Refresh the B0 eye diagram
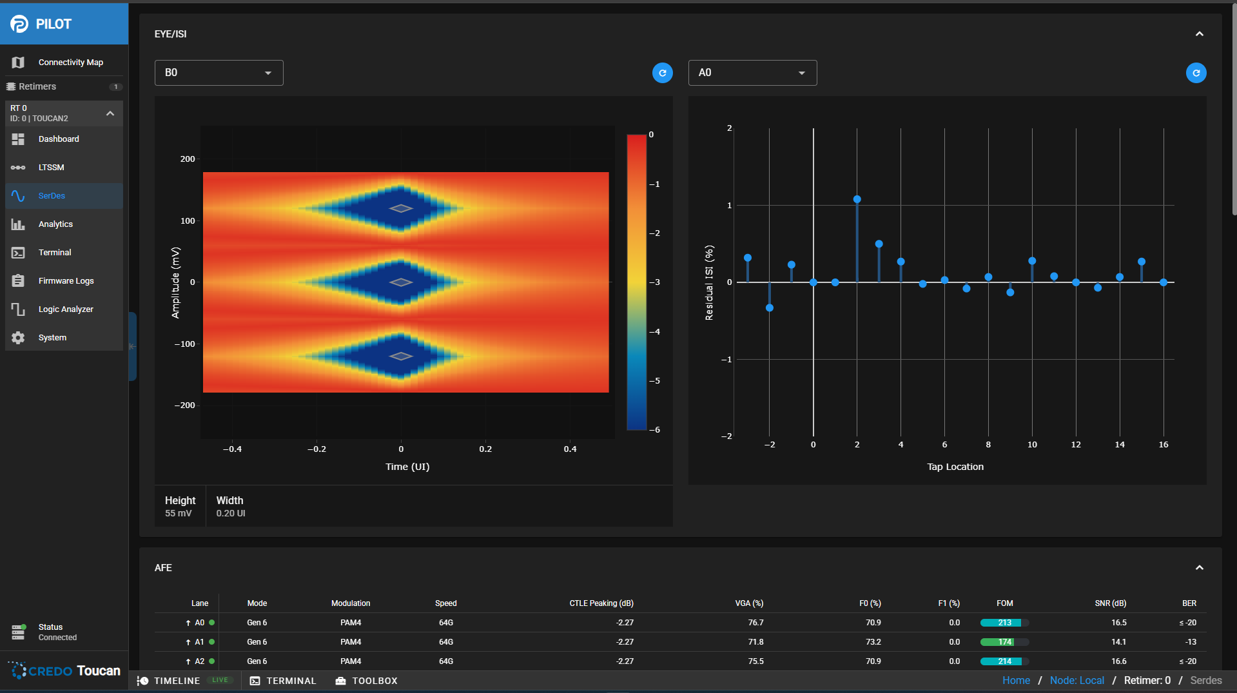The height and width of the screenshot is (693, 1237). point(662,73)
